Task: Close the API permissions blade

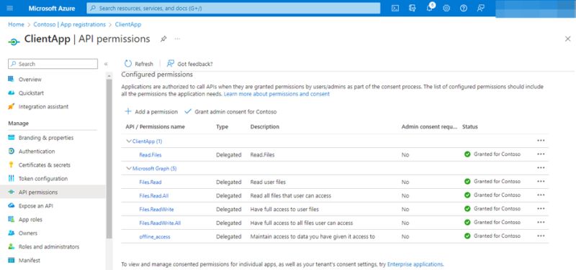Action: [567, 39]
